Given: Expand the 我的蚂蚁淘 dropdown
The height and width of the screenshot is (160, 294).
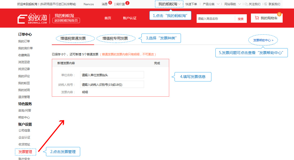Looking at the screenshot, I should (x=169, y=4).
